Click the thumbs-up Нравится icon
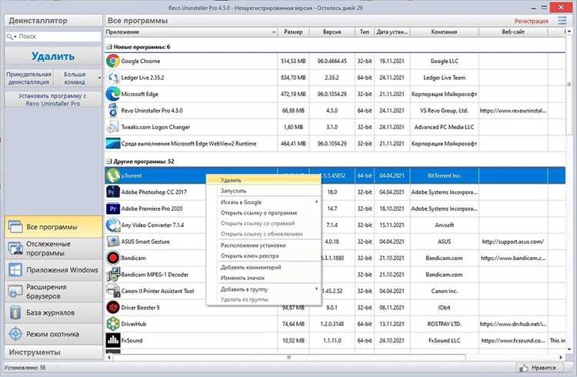The image size is (577, 377). click(523, 368)
